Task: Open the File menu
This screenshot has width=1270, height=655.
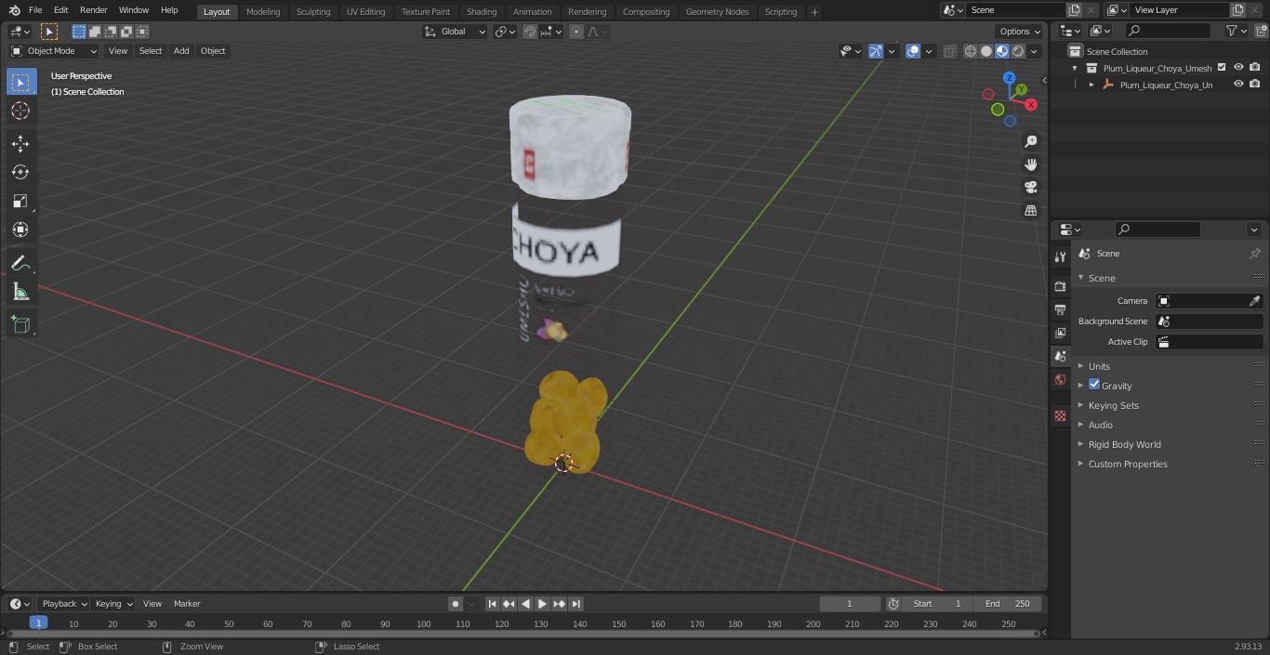Action: click(x=35, y=10)
